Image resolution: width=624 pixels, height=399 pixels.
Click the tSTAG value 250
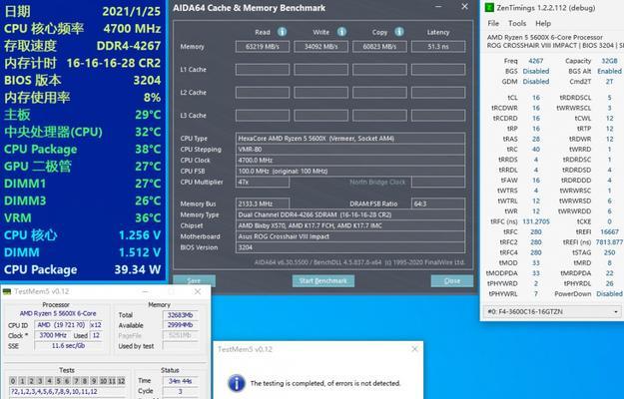click(609, 252)
